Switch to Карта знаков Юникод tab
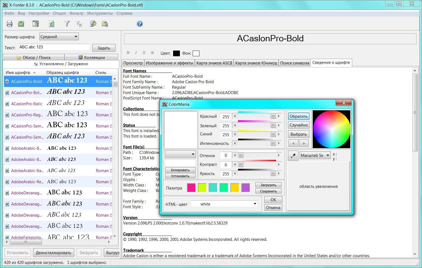Viewport: 422px width, 268px height. click(x=256, y=63)
